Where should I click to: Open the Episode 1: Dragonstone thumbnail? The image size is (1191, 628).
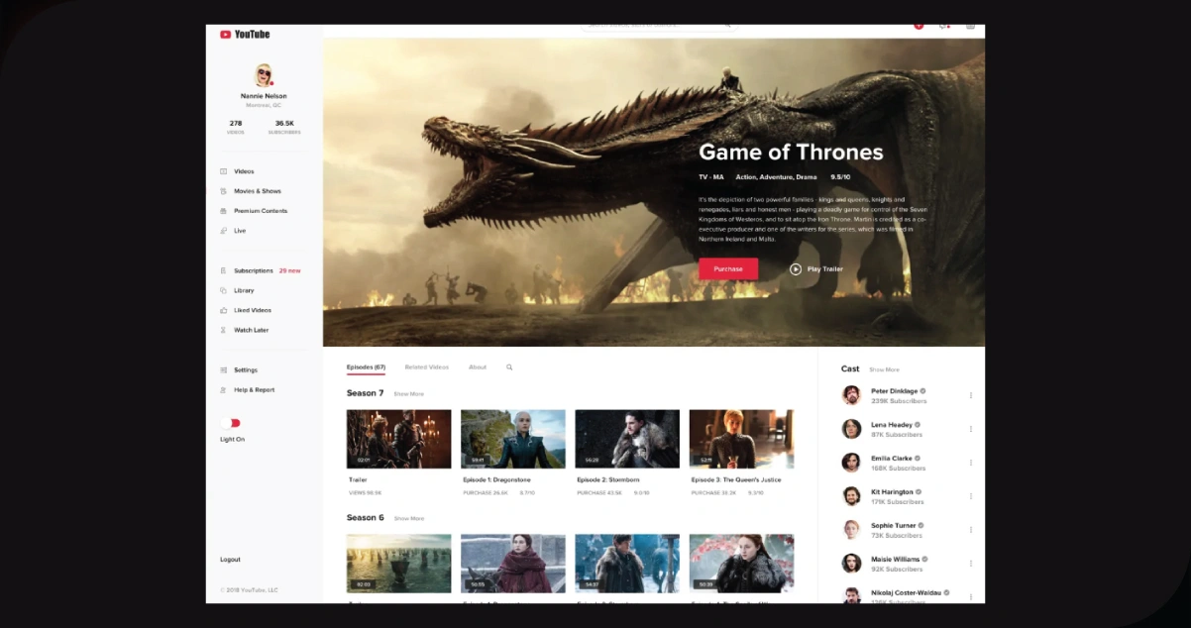coord(512,439)
